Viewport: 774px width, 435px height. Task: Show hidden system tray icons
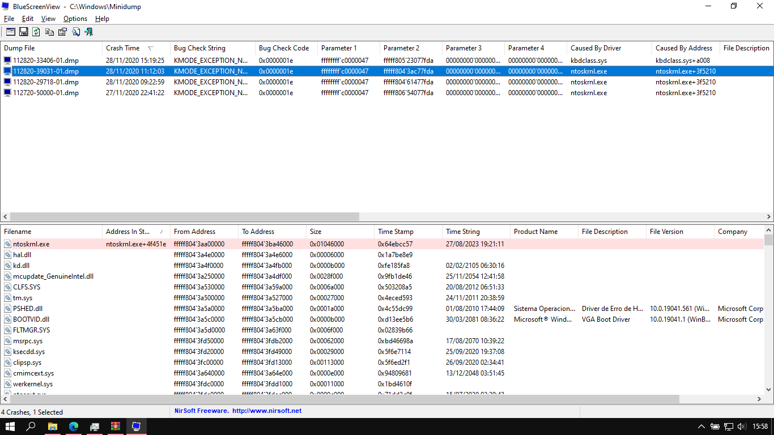701,427
